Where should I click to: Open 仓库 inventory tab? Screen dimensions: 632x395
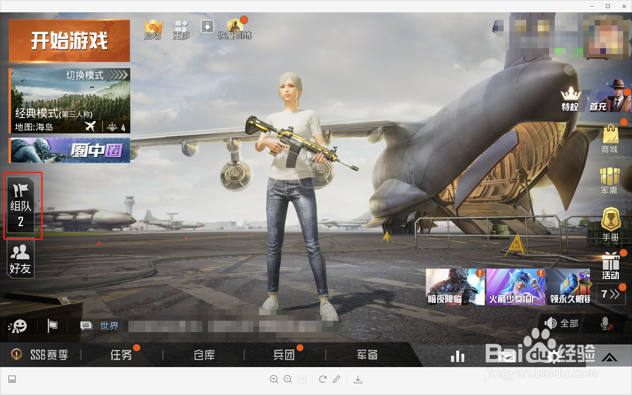coord(204,355)
